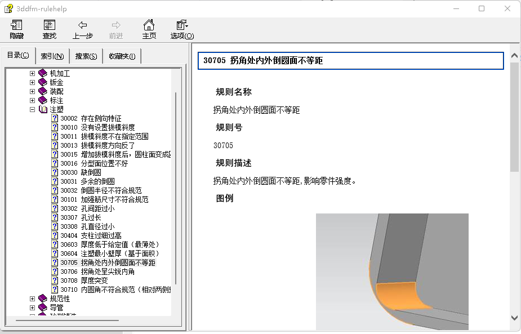Click the closed book icon beside 机加工
Viewport: 521px width, 334px height.
point(43,73)
